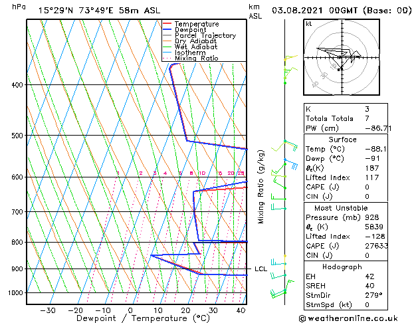Image resolution: width=418 pixels, height=323 pixels.
Task: Click the 'StmSpd (kt)' row
Action: 346,305
